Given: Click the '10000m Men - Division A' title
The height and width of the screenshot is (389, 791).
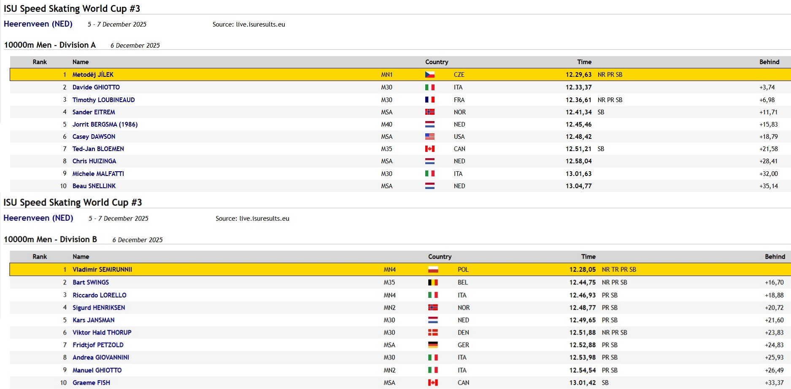Looking at the screenshot, I should pos(50,45).
